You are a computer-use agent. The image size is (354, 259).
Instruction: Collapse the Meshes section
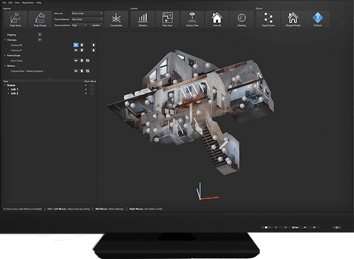click(5, 66)
